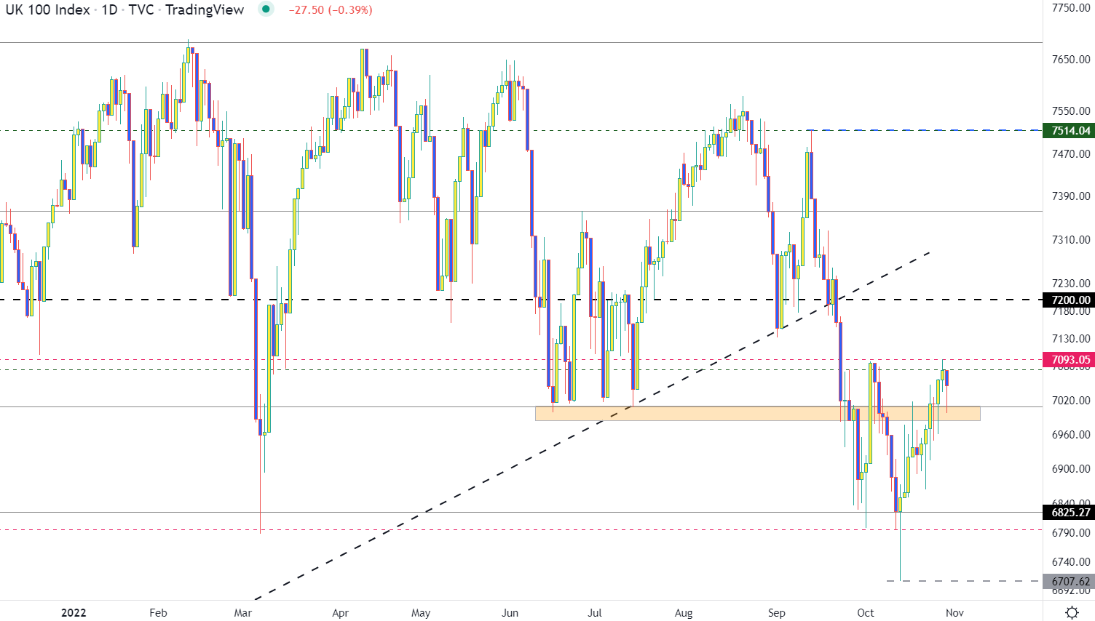Image resolution: width=1095 pixels, height=621 pixels.
Task: Click the Mar label on time axis
Action: coord(243,612)
